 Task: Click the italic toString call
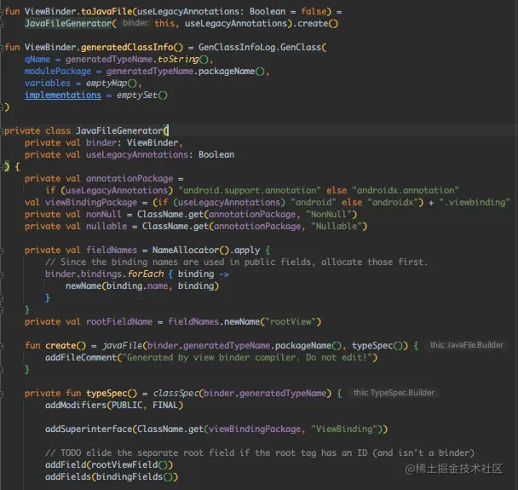178,59
